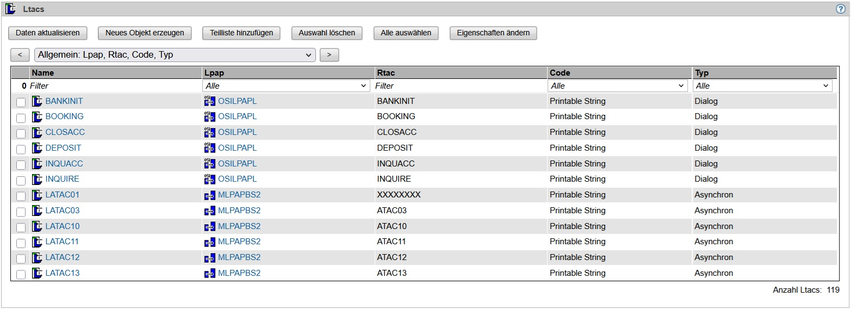
Task: Sort the table by the Rtac column header
Action: coord(386,73)
